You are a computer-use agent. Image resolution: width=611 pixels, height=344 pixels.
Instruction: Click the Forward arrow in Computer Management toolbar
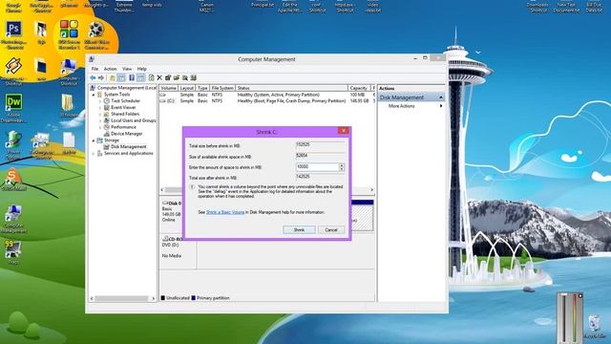click(x=101, y=78)
